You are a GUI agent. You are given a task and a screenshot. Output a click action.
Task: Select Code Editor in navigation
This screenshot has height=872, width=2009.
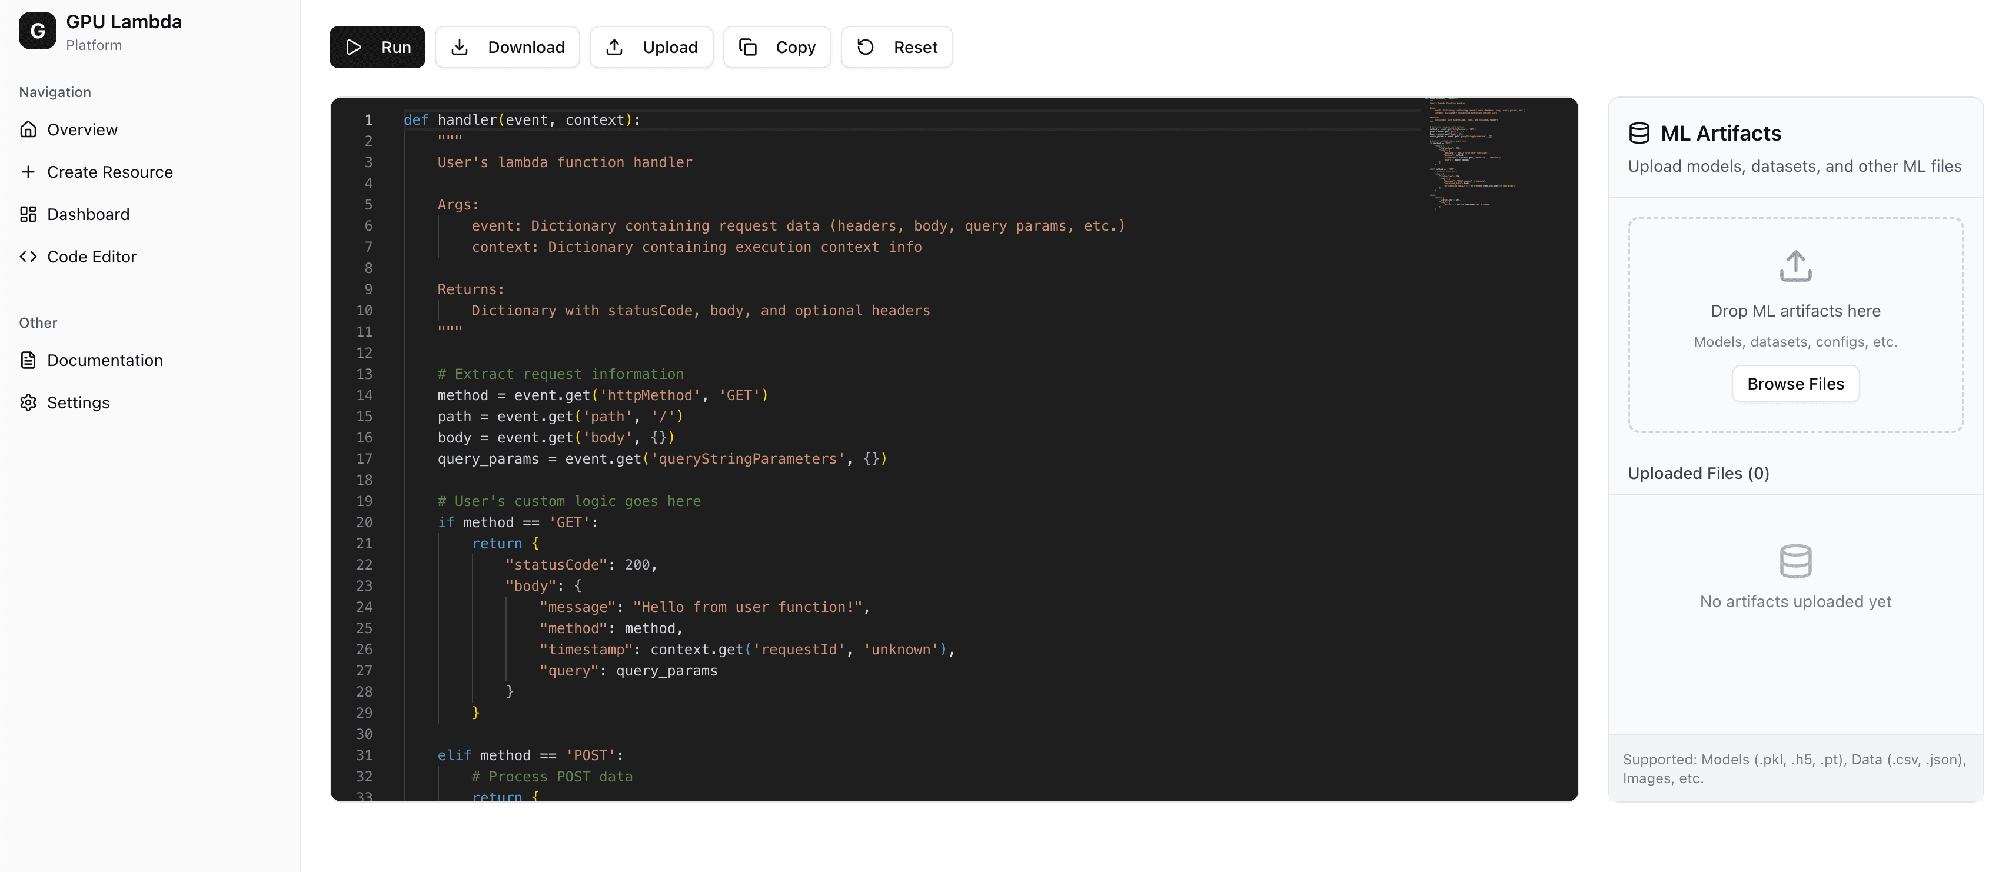(x=91, y=257)
